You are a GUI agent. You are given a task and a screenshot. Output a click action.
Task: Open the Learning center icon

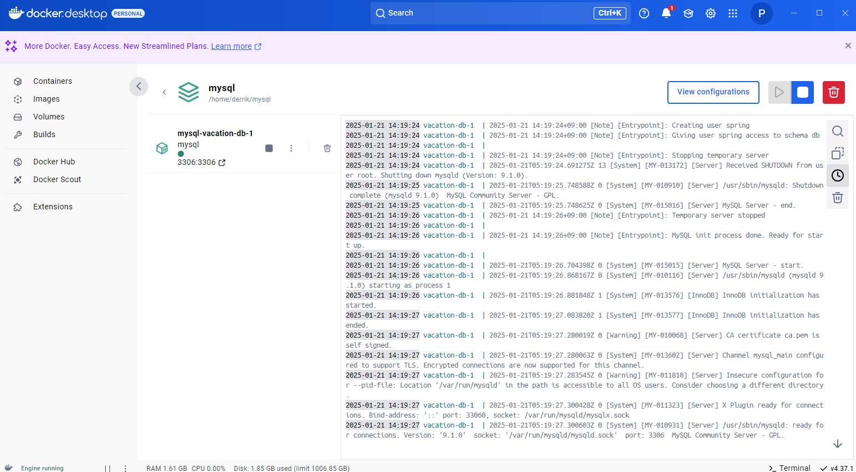(688, 13)
